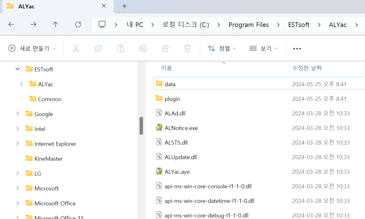Select Google folder in navigation tree
Screen dimensions: 365x219
click(43, 114)
